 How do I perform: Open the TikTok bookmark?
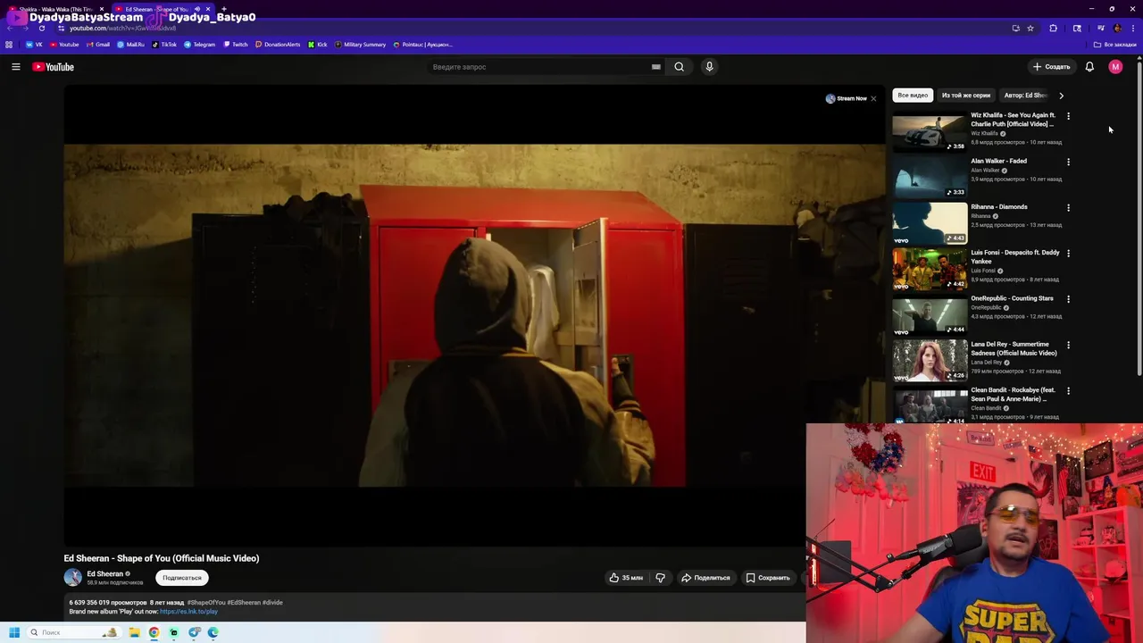[164, 45]
